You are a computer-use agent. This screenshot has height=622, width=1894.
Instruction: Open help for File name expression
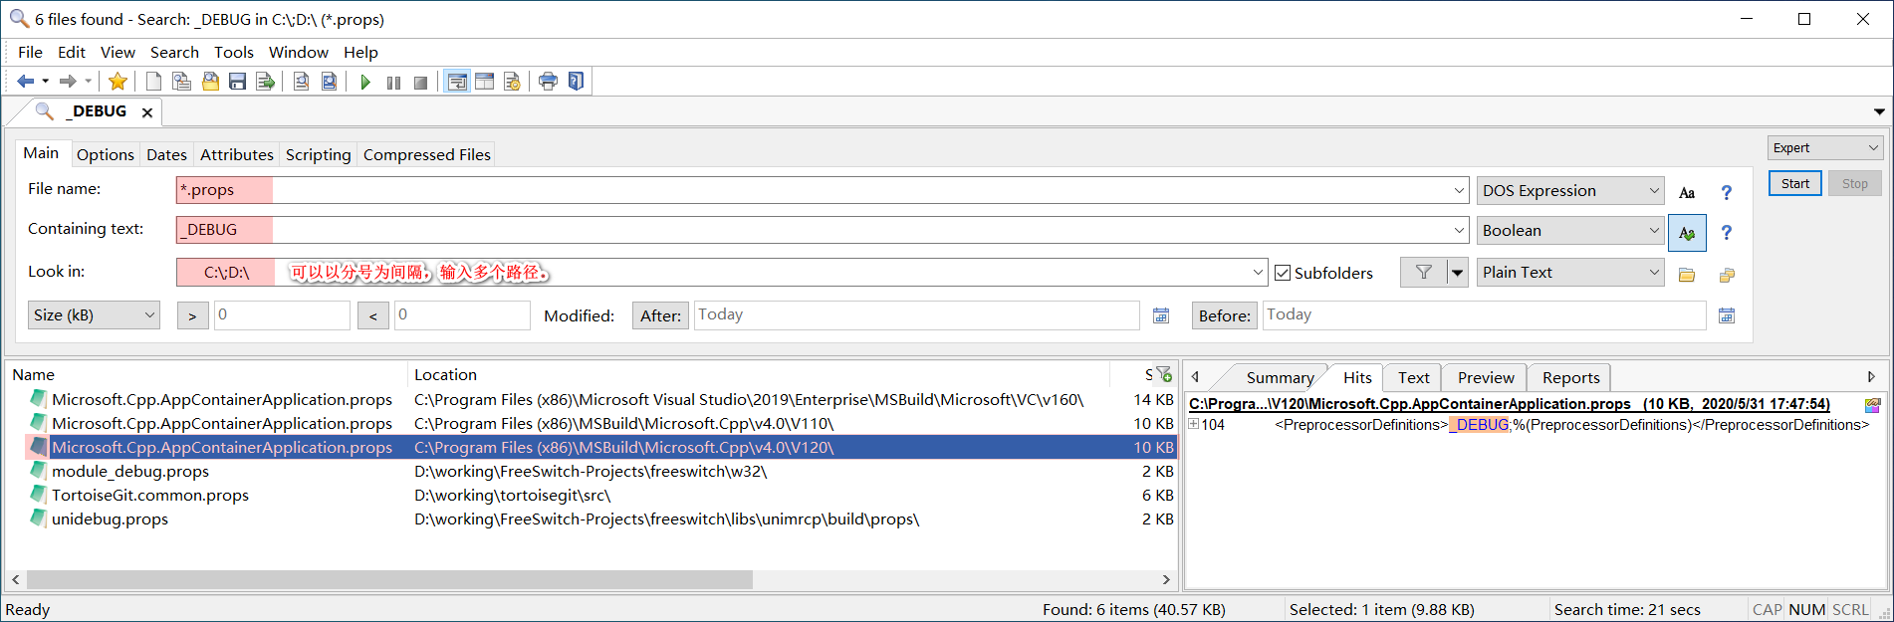(x=1727, y=192)
